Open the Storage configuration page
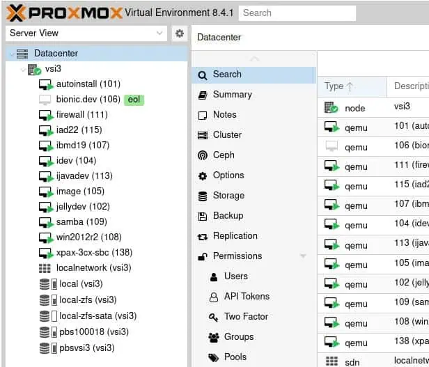Screen dimensions: 429x367 click(228, 196)
